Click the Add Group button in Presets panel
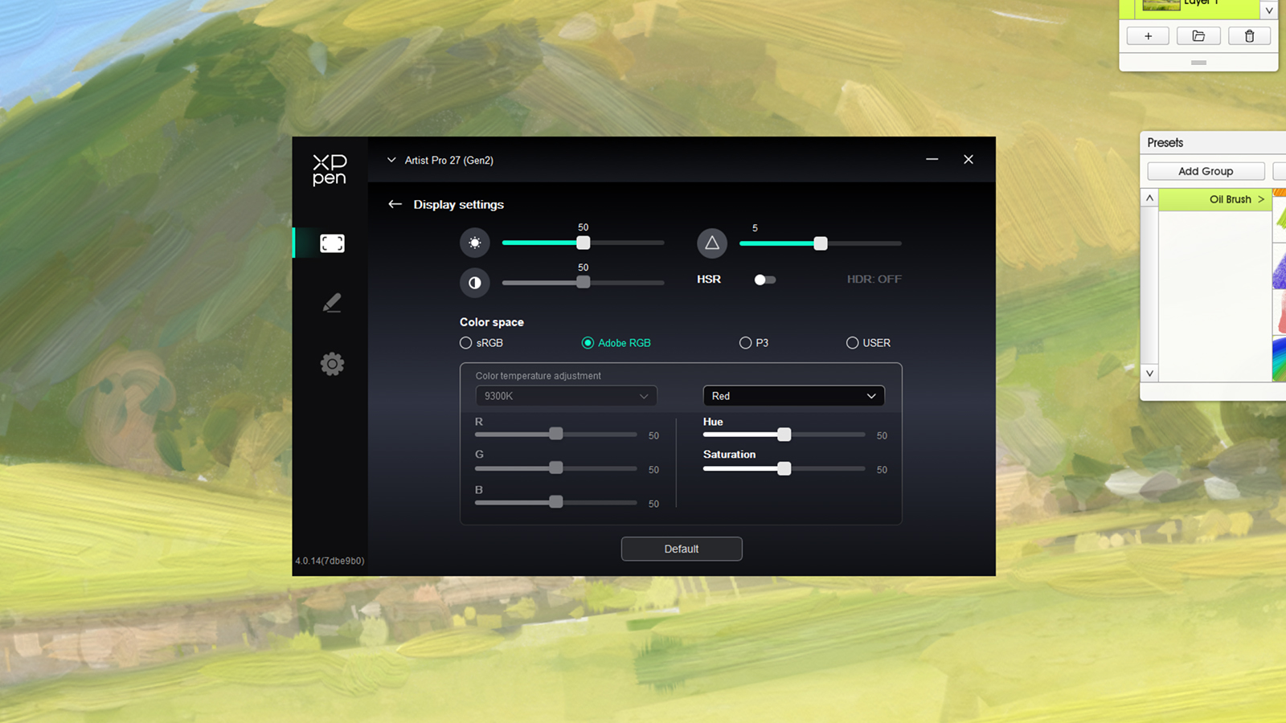The width and height of the screenshot is (1286, 723). (x=1206, y=170)
